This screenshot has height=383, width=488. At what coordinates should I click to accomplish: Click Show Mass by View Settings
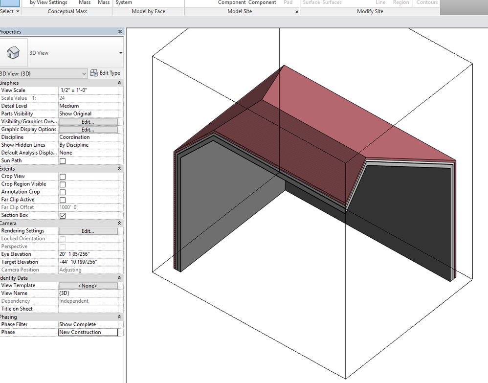(x=48, y=2)
